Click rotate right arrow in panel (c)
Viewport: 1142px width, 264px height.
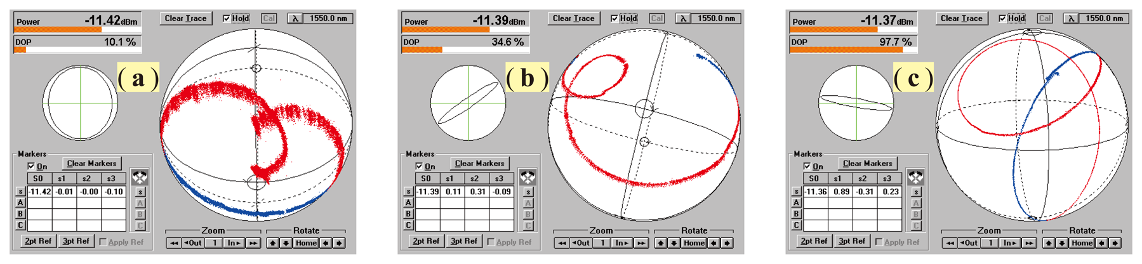click(1115, 243)
